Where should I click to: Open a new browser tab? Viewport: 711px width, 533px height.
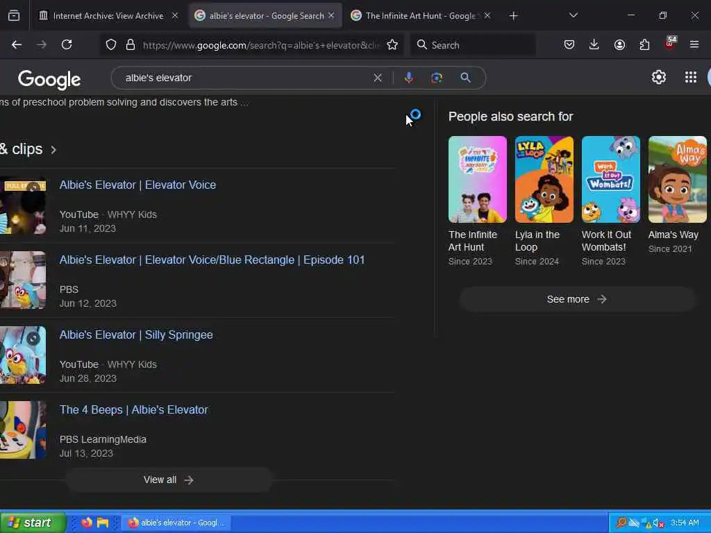click(513, 16)
